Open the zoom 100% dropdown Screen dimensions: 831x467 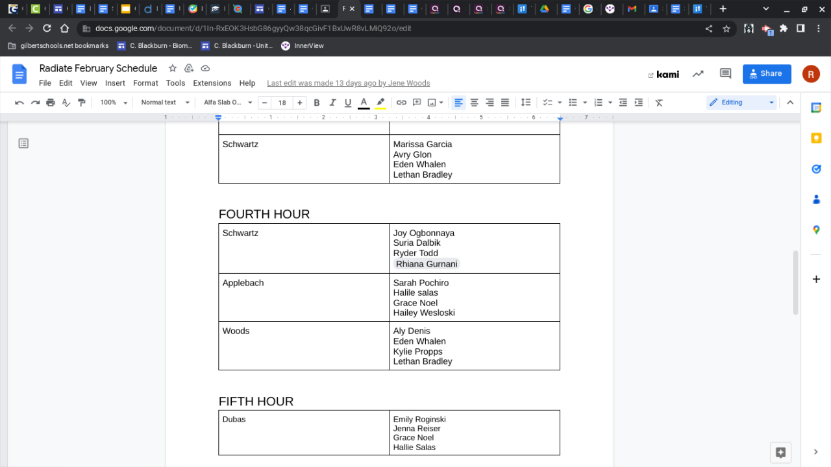point(112,102)
